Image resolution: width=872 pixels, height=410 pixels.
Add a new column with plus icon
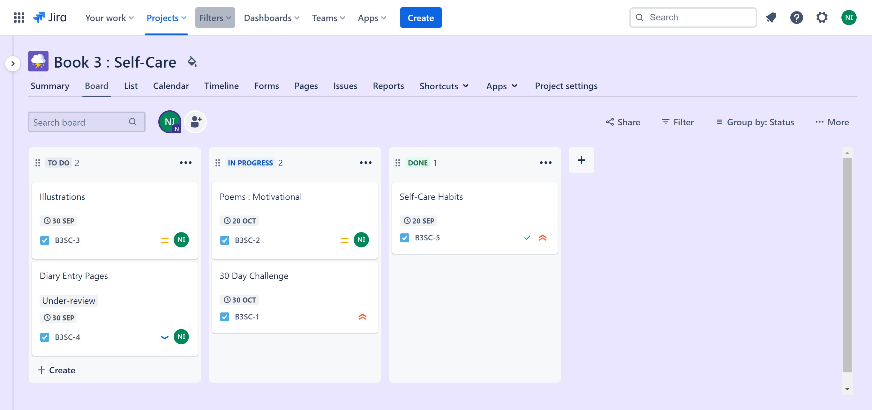point(581,160)
